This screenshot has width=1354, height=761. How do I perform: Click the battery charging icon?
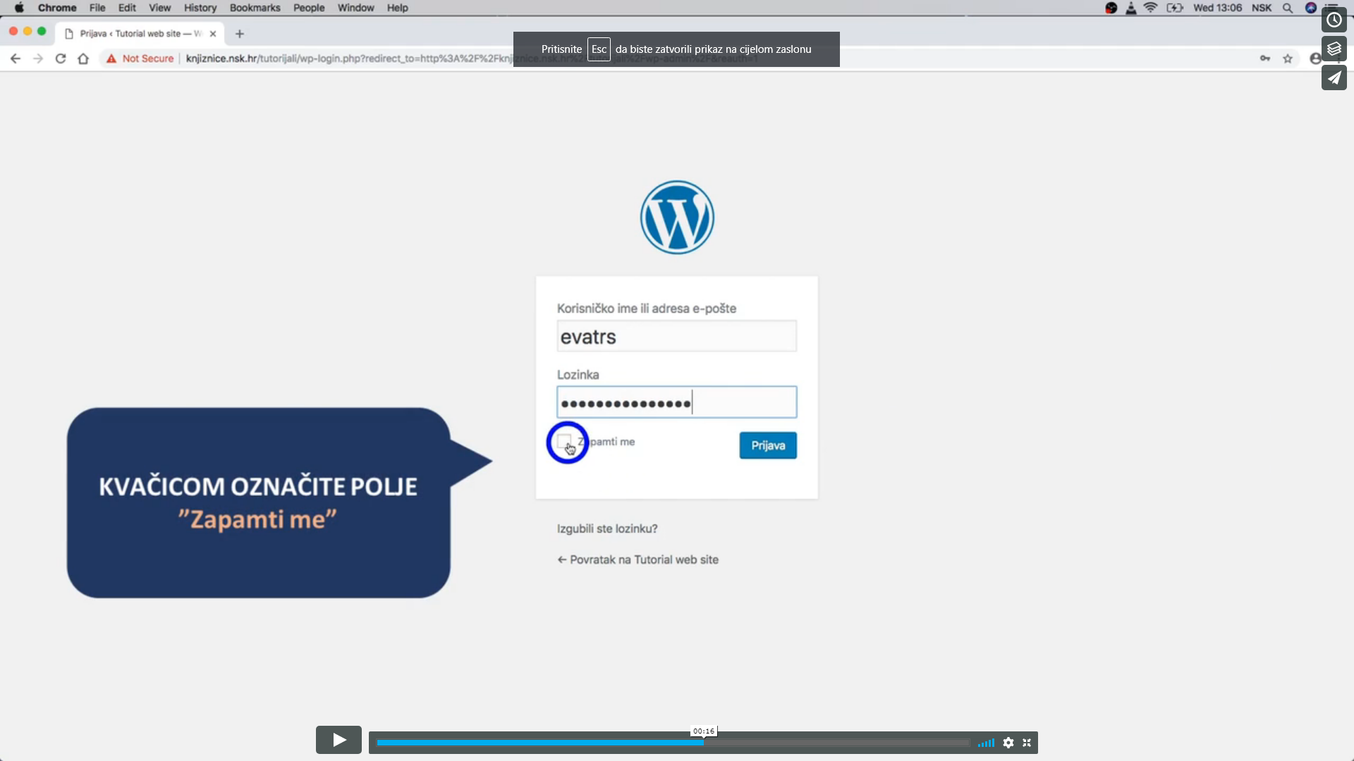pyautogui.click(x=1175, y=8)
